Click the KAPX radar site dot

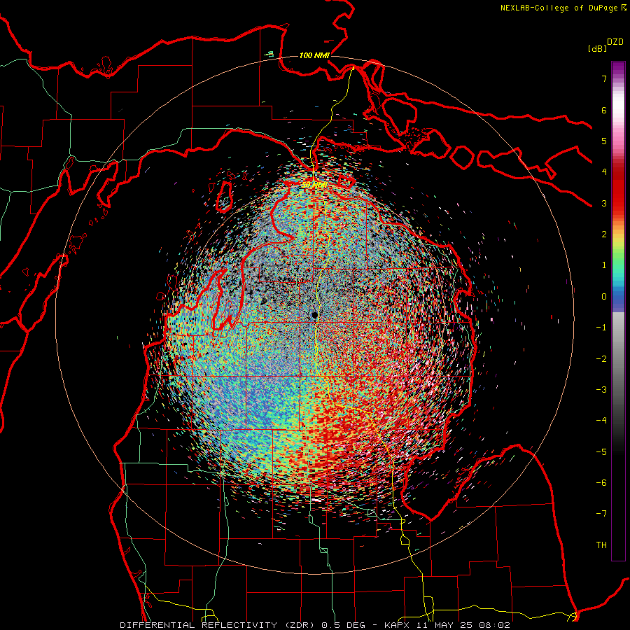(315, 315)
